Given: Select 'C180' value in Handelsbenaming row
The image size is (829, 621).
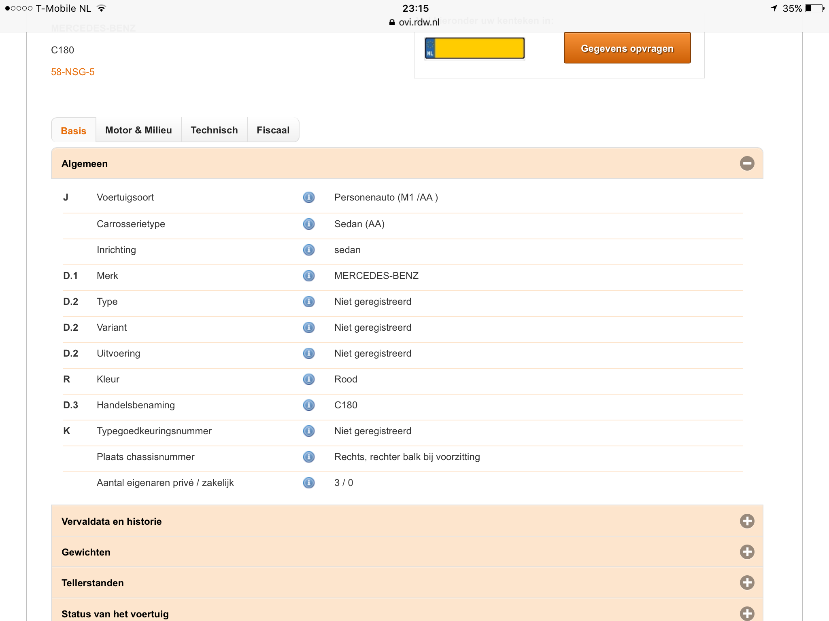Looking at the screenshot, I should coord(346,405).
